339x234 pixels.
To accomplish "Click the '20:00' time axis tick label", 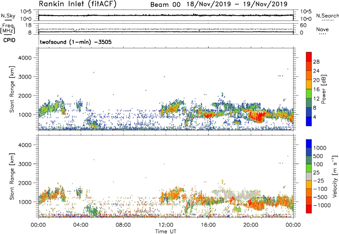I will point(251,225).
